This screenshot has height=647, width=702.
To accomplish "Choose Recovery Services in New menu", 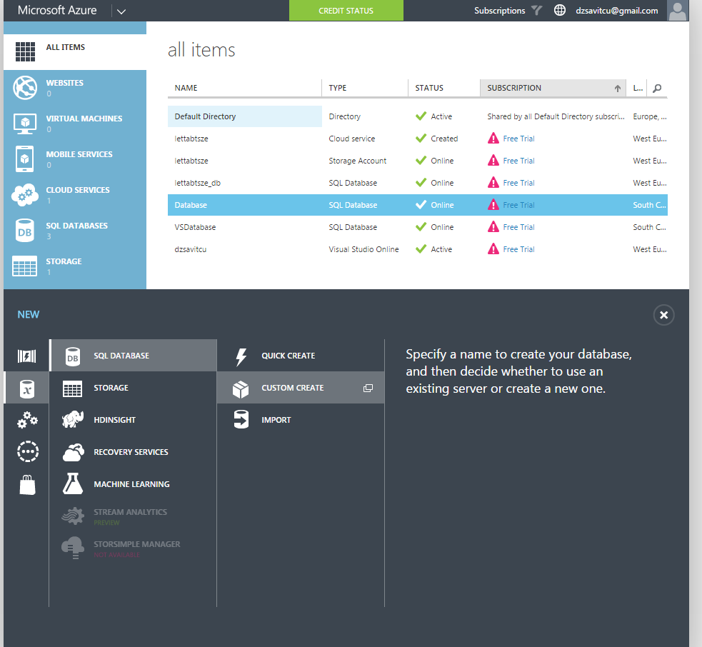I will click(133, 452).
